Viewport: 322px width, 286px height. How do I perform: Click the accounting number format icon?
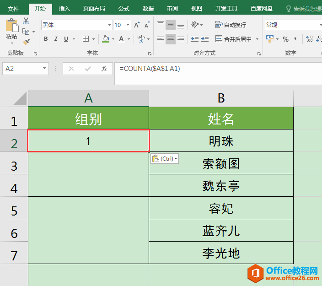(270, 38)
